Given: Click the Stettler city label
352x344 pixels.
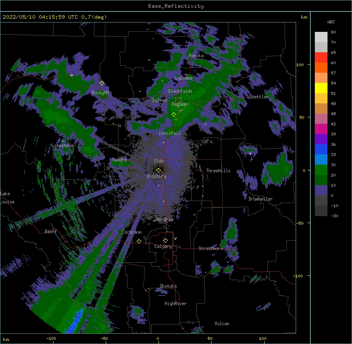Looking at the screenshot, I should pos(259,97).
